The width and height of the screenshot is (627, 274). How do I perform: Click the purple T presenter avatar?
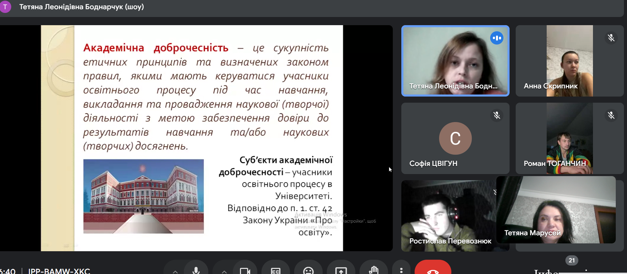click(5, 7)
